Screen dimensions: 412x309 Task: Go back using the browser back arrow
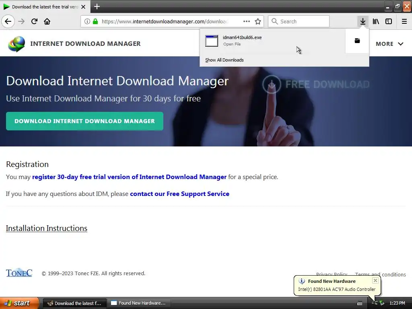pyautogui.click(x=8, y=21)
